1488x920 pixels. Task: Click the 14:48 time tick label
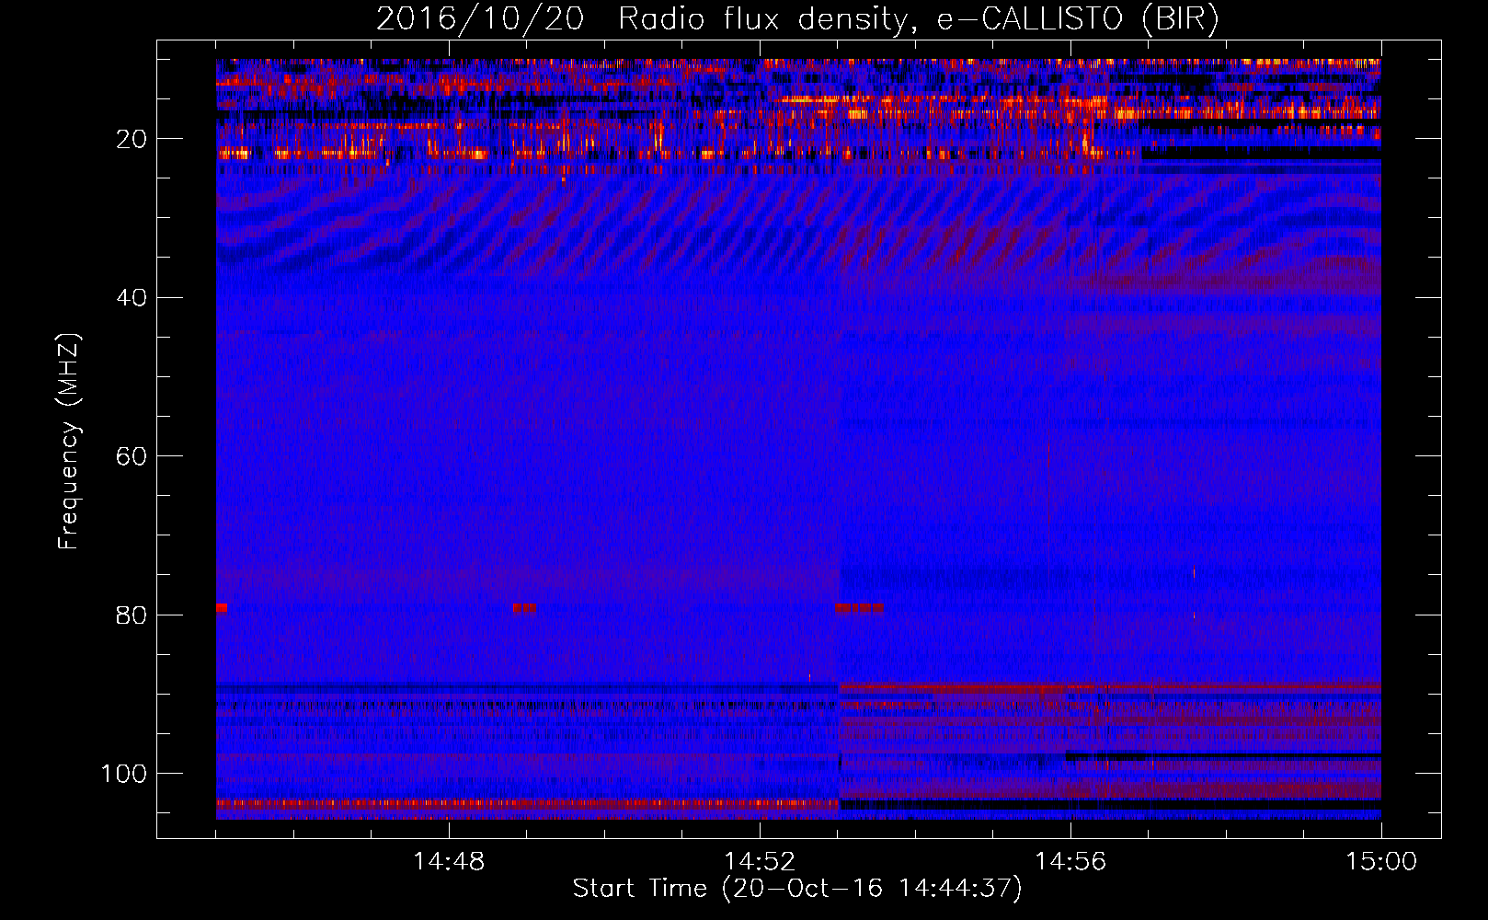coord(449,862)
